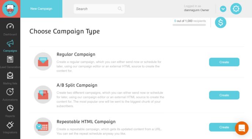Click the search magnifier icon
The width and height of the screenshot is (252, 139).
[120, 9]
